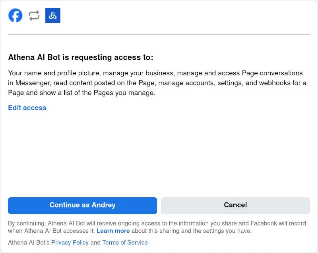Screen dimensions: 318x253
Task: Click the horizontal divider below the logos
Action: (x=159, y=34)
